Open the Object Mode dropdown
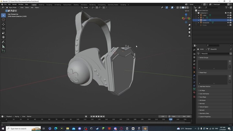233x131 pixels. (12, 7)
